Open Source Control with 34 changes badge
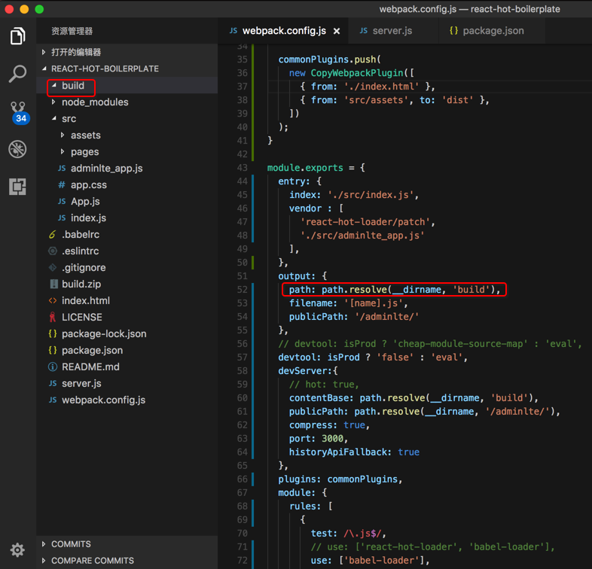The width and height of the screenshot is (592, 569). click(x=18, y=111)
